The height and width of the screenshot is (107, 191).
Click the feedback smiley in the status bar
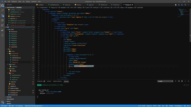tap(185, 106)
